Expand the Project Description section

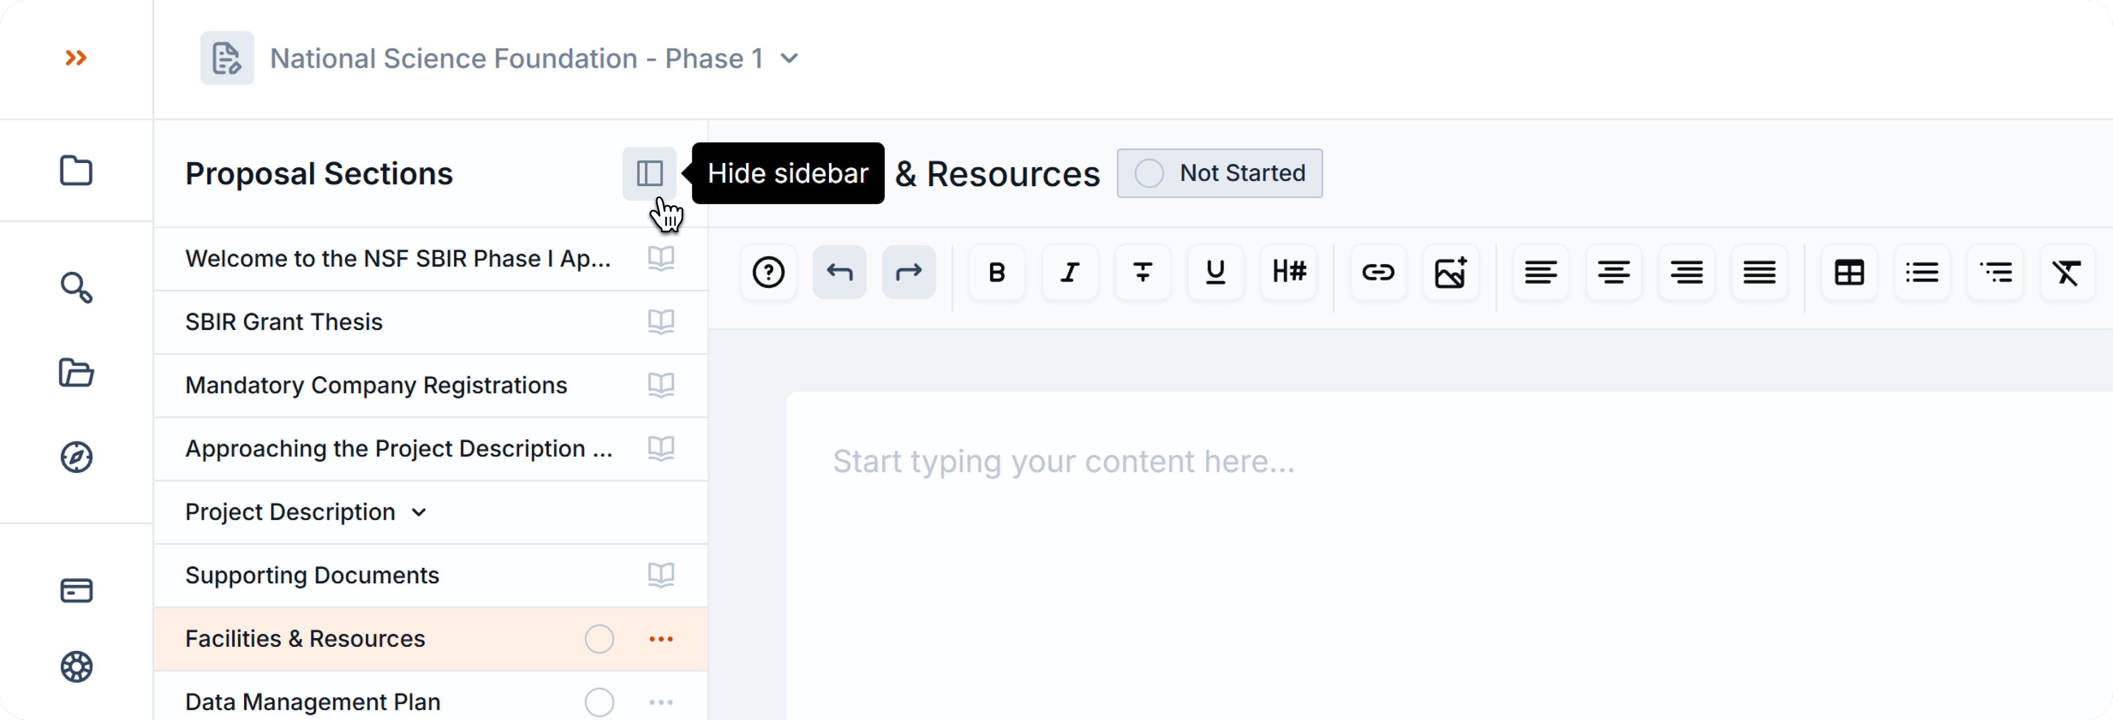pyautogui.click(x=419, y=513)
